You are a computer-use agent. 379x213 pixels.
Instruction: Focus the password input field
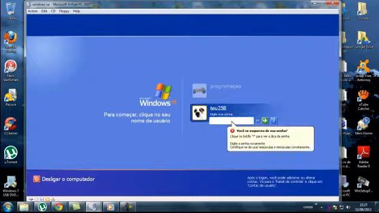[232, 121]
